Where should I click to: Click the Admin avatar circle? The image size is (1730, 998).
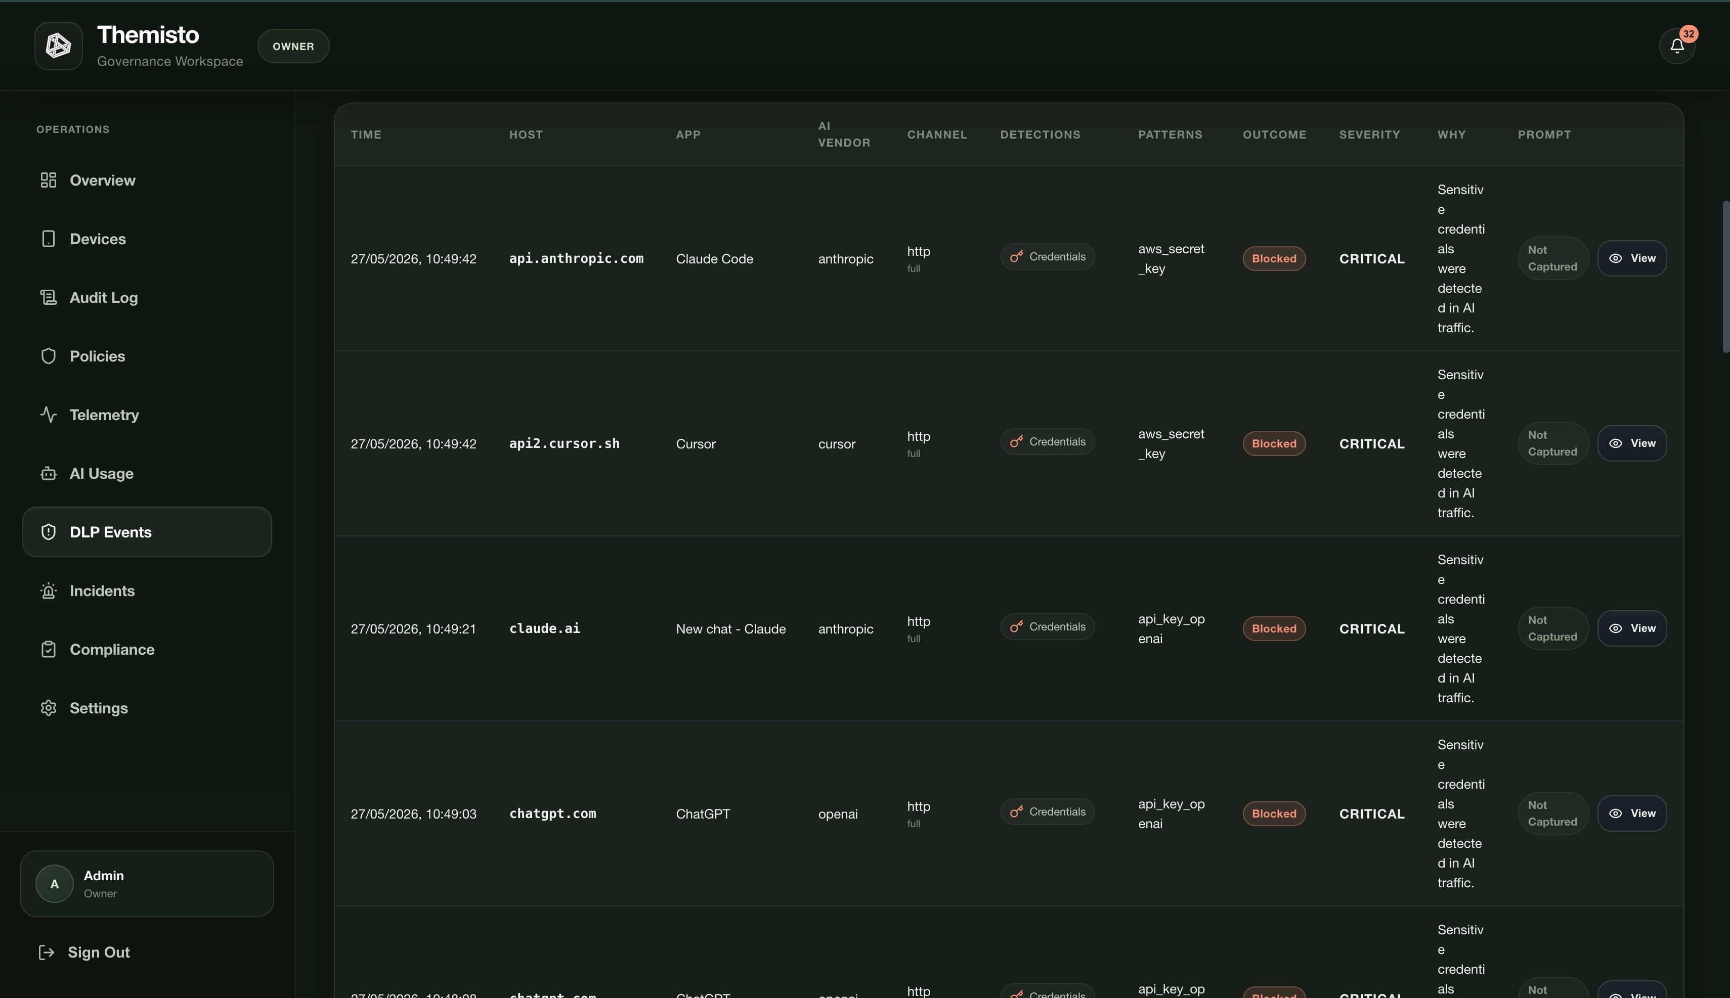tap(55, 884)
